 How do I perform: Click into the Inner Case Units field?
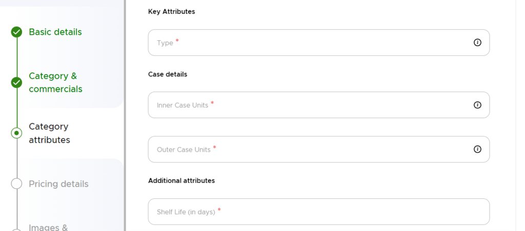coord(308,105)
